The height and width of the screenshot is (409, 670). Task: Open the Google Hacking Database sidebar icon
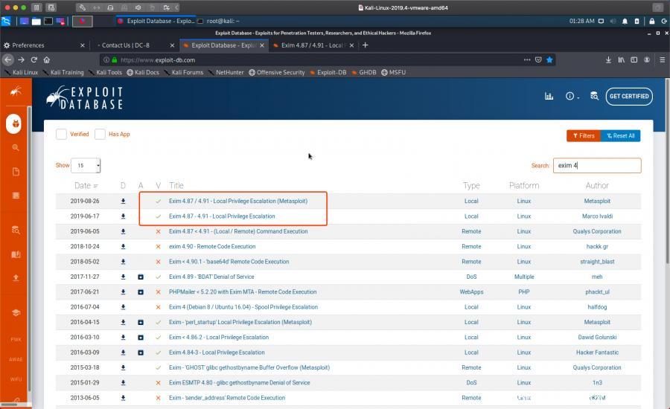[16, 148]
